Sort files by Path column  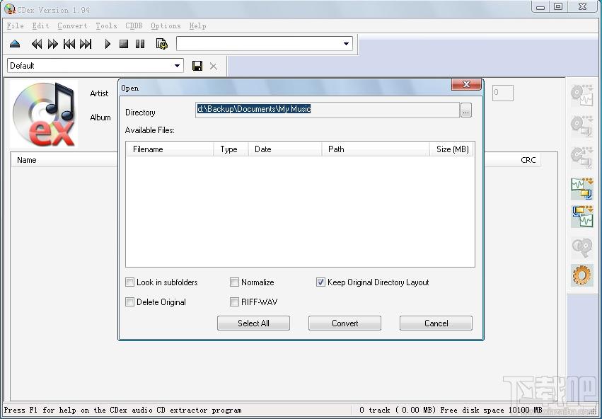coord(376,149)
